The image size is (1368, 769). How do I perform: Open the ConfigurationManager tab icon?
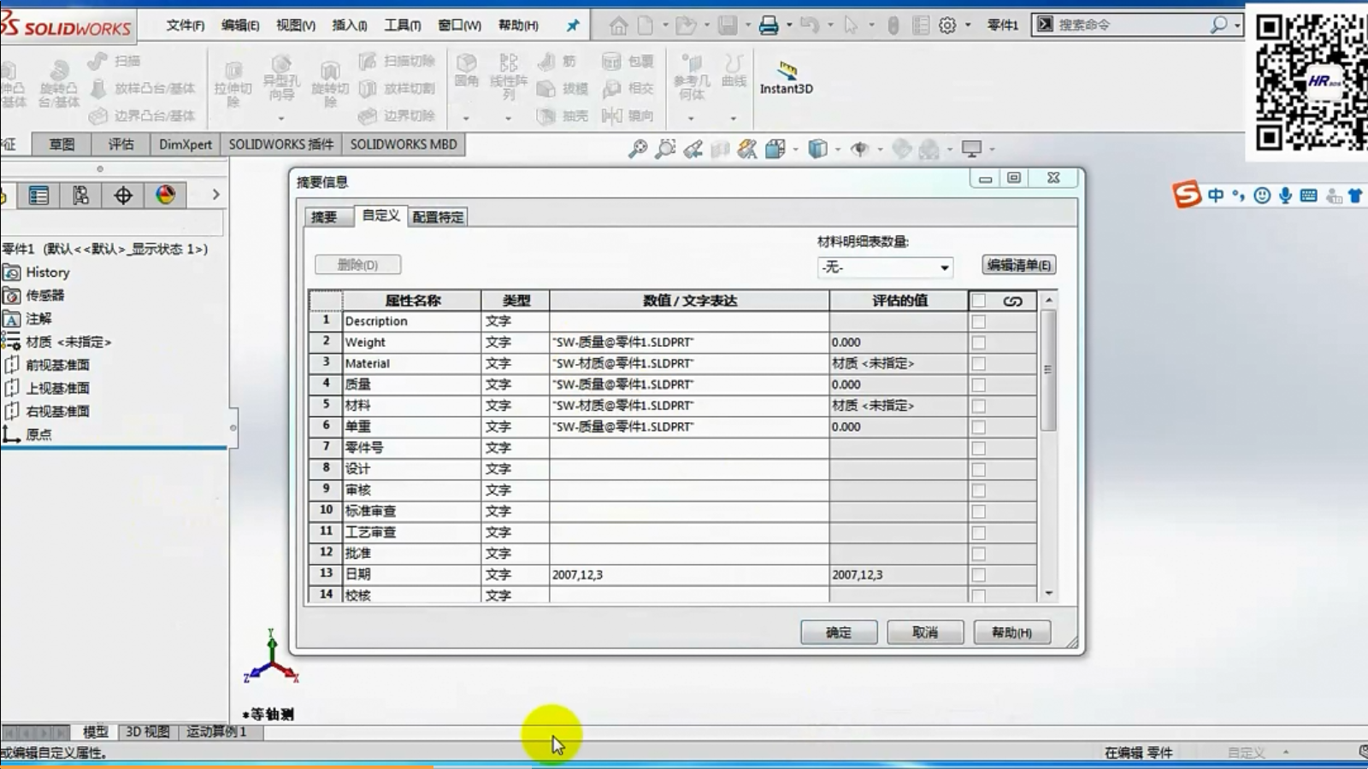[80, 196]
